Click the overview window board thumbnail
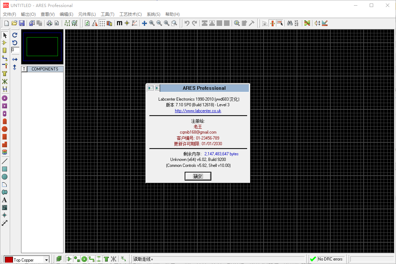Image resolution: width=396 pixels, height=264 pixels. (x=42, y=47)
